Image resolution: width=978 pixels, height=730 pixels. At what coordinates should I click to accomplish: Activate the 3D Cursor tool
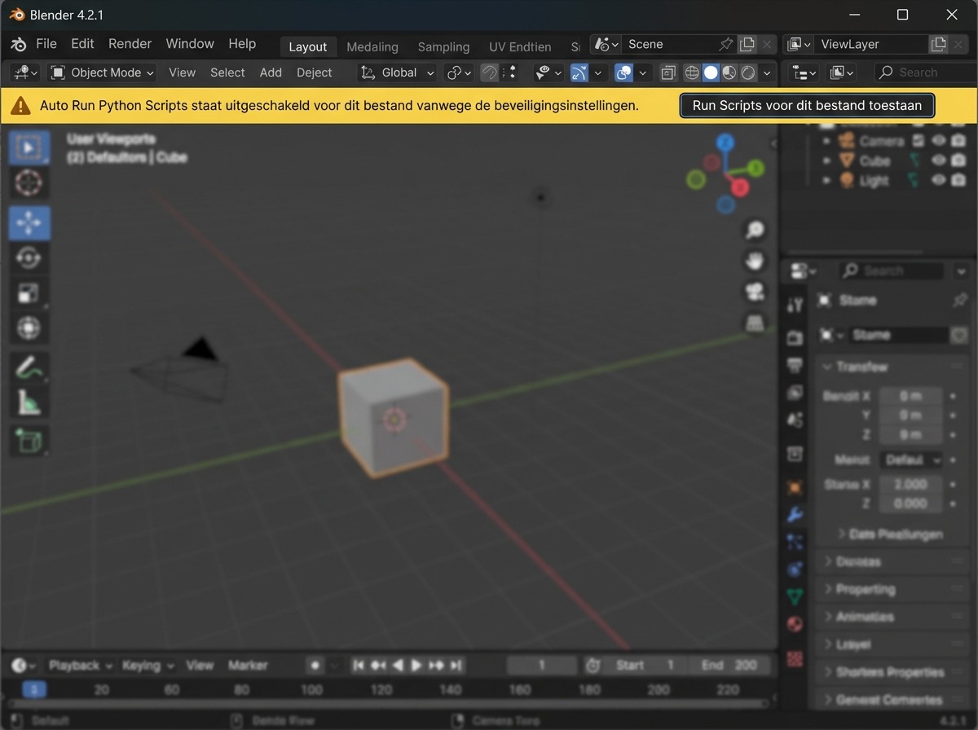pyautogui.click(x=29, y=183)
